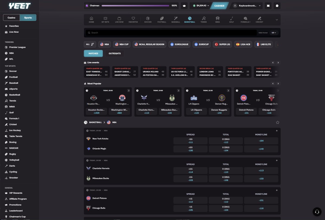Go to Home in sports navigation

coord(92,20)
